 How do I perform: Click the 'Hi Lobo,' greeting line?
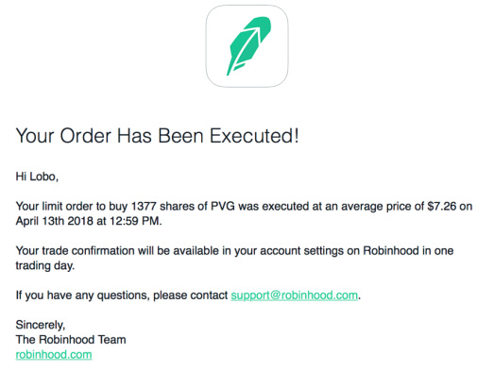coord(37,177)
